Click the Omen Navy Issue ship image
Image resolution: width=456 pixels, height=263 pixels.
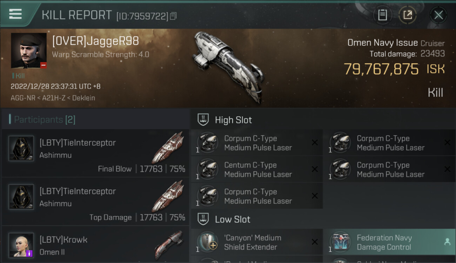(x=227, y=67)
